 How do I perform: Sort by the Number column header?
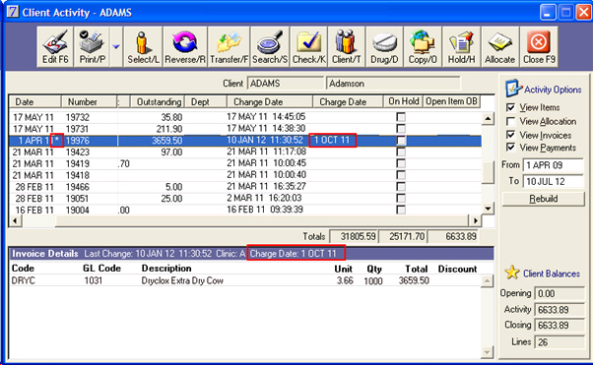point(90,101)
